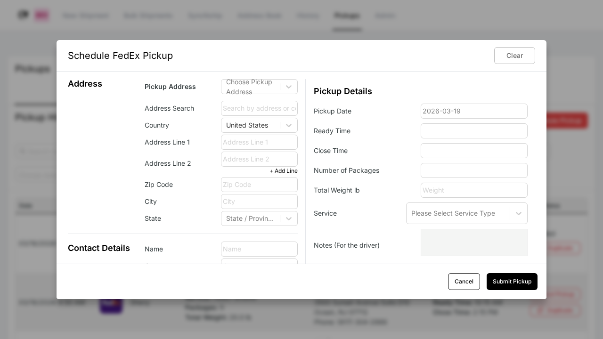
Task: Click the Clear button
Action: pos(514,56)
